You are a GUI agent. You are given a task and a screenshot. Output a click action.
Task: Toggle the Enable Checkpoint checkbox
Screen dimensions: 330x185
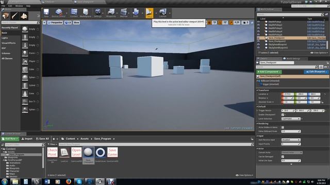click(x=283, y=115)
